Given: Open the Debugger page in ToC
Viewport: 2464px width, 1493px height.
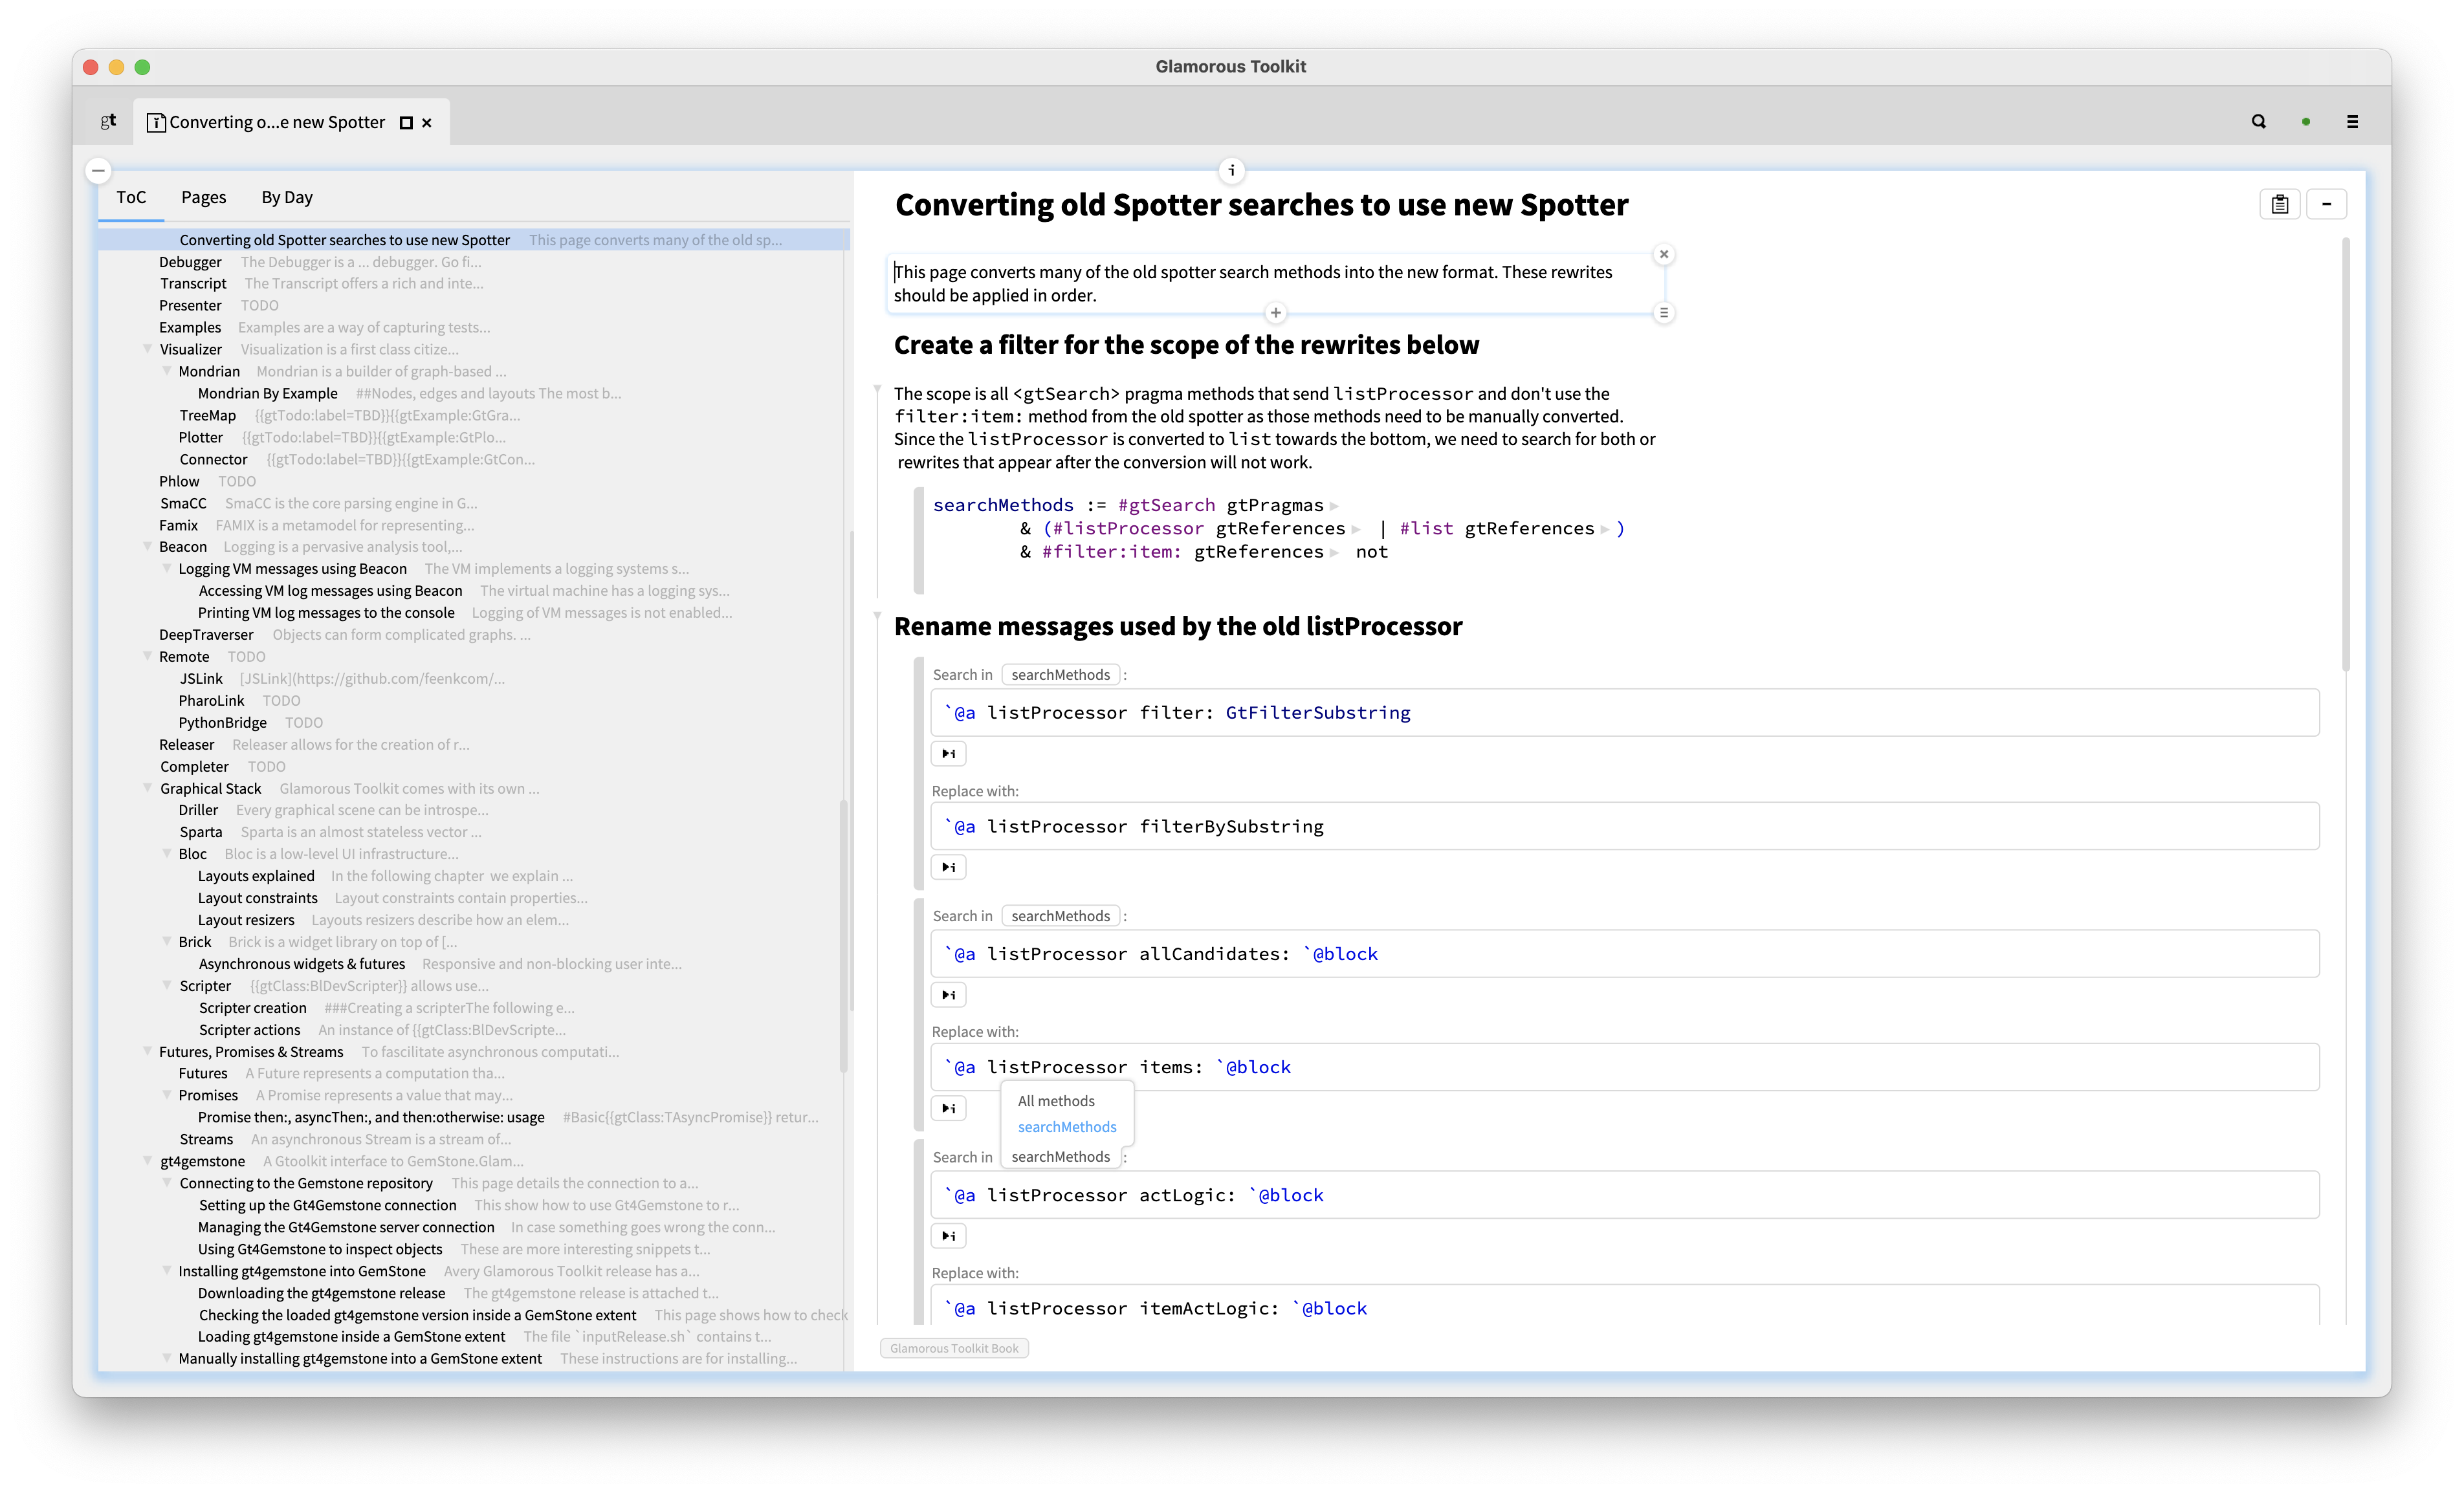Looking at the screenshot, I should [x=190, y=262].
